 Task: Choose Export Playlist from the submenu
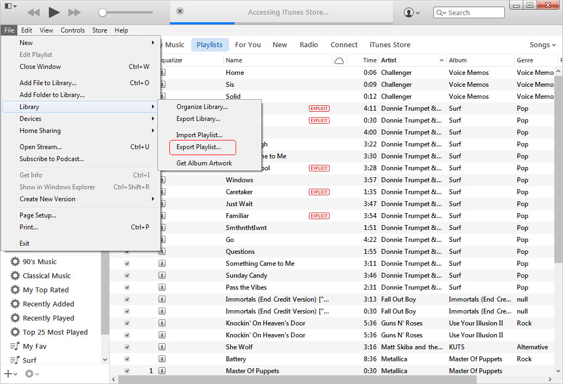[x=199, y=147]
